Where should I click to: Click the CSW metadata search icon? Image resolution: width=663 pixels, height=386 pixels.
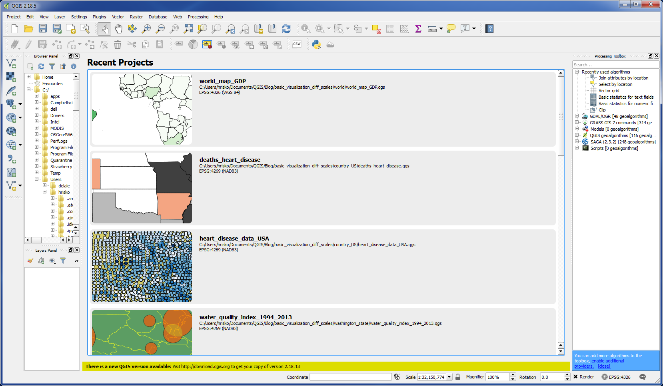pos(297,44)
